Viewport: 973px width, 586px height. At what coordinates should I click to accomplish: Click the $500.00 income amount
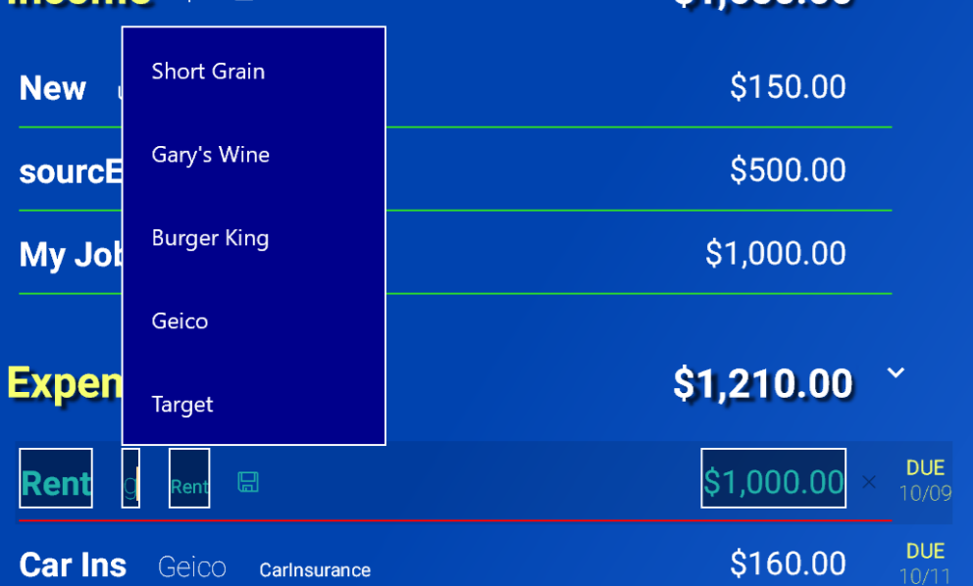788,170
